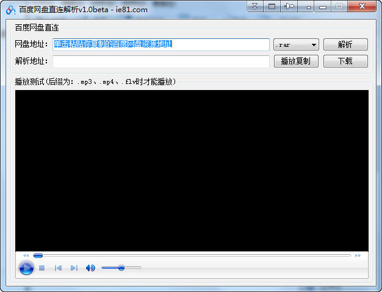Mute audio with the speaker icon
382x292 pixels.
tap(90, 268)
